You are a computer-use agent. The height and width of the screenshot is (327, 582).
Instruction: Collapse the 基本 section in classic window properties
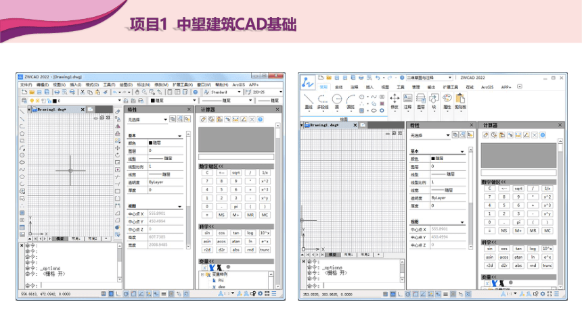coord(179,136)
